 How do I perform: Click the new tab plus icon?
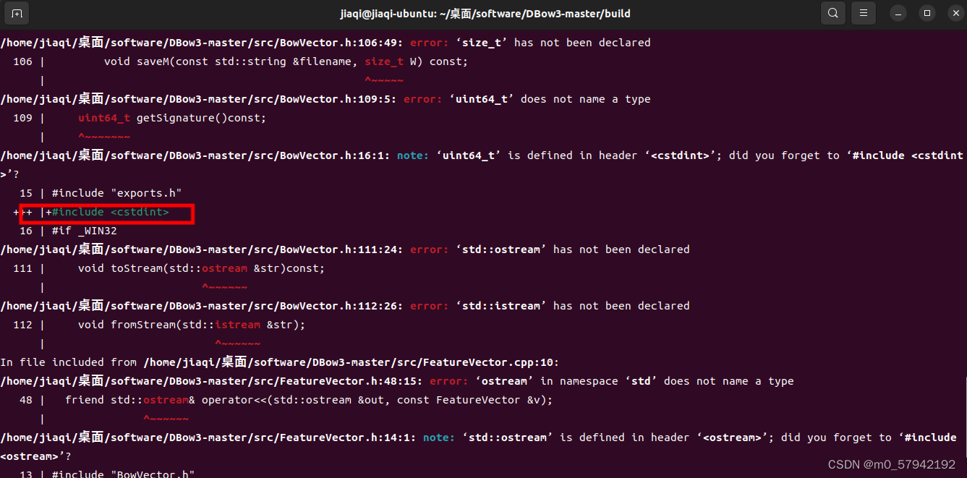pos(16,13)
